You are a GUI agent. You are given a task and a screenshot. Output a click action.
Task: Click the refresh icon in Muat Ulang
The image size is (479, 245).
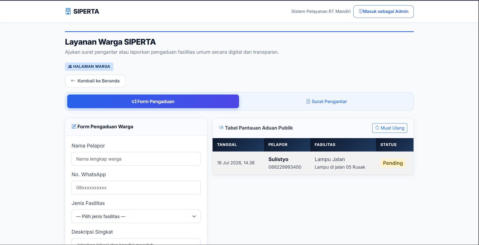click(377, 128)
